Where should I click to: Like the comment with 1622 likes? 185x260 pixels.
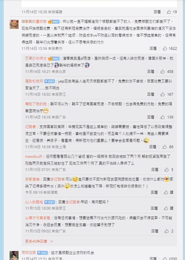(x=170, y=48)
